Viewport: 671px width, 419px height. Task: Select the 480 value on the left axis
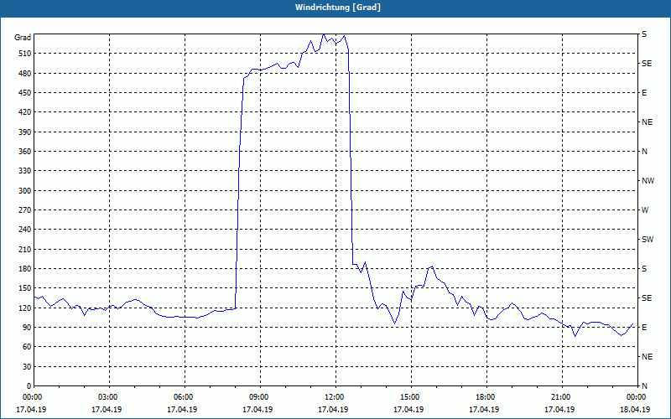click(24, 74)
